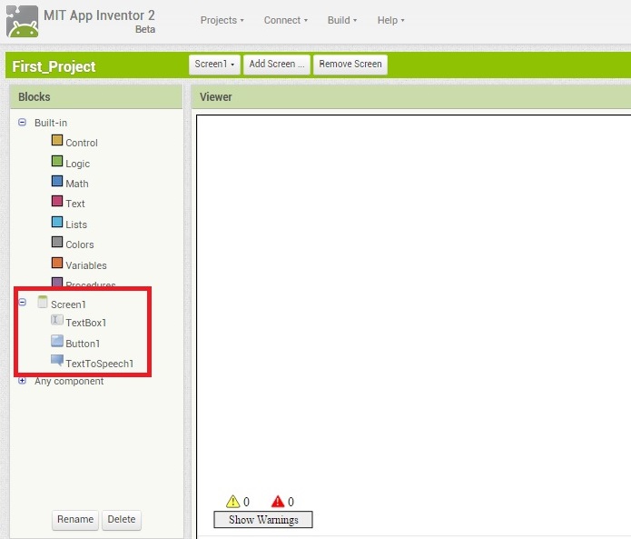Image resolution: width=631 pixels, height=539 pixels.
Task: Open the Build menu
Action: pos(342,20)
